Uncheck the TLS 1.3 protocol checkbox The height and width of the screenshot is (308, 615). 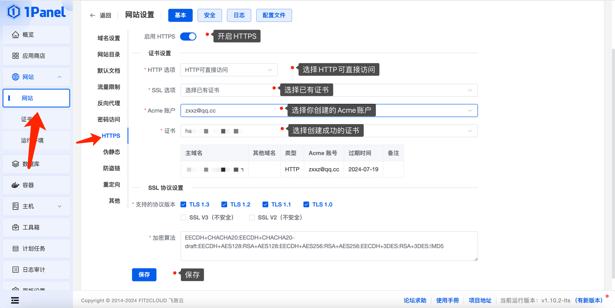(x=183, y=204)
